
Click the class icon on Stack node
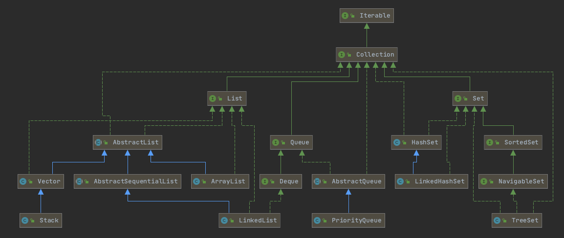pos(24,220)
